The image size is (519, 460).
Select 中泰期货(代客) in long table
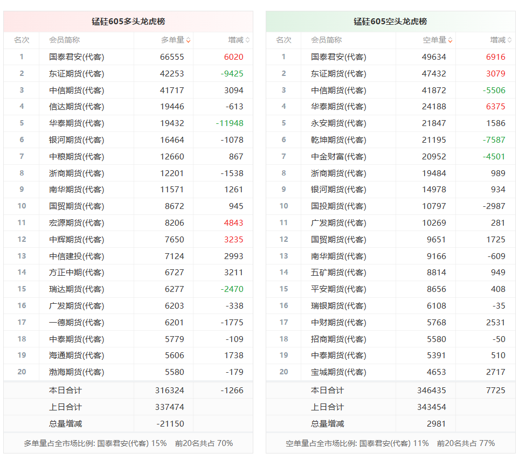coord(77,339)
